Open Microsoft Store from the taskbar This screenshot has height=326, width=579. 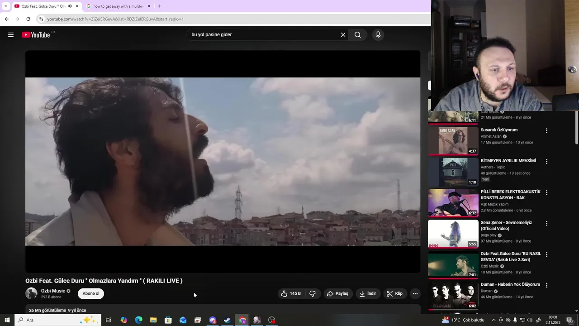[x=168, y=320]
